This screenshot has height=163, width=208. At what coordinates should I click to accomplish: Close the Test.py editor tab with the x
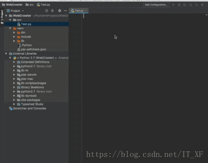pyautogui.click(x=86, y=11)
